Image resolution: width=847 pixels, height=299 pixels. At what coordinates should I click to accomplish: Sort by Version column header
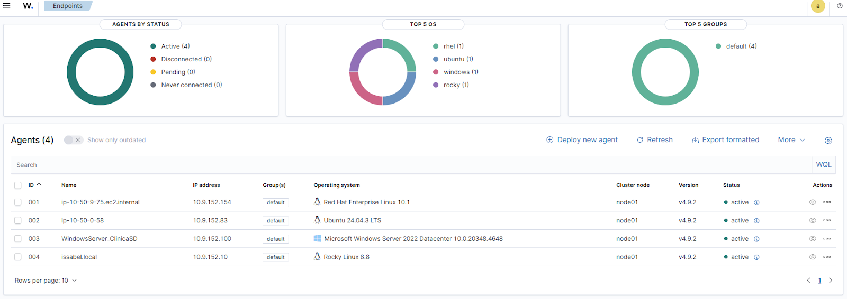coord(688,185)
